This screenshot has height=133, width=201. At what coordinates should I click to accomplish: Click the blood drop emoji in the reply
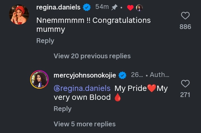[118, 98]
